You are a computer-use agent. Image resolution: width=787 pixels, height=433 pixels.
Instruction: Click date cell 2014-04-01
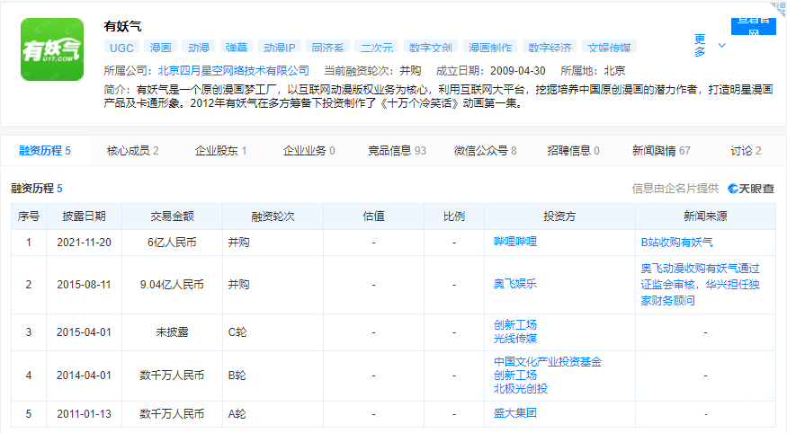[x=84, y=376]
